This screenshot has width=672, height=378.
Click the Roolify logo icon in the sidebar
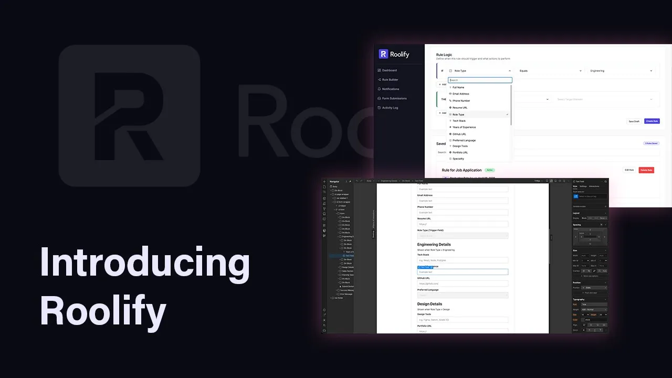[x=383, y=54]
